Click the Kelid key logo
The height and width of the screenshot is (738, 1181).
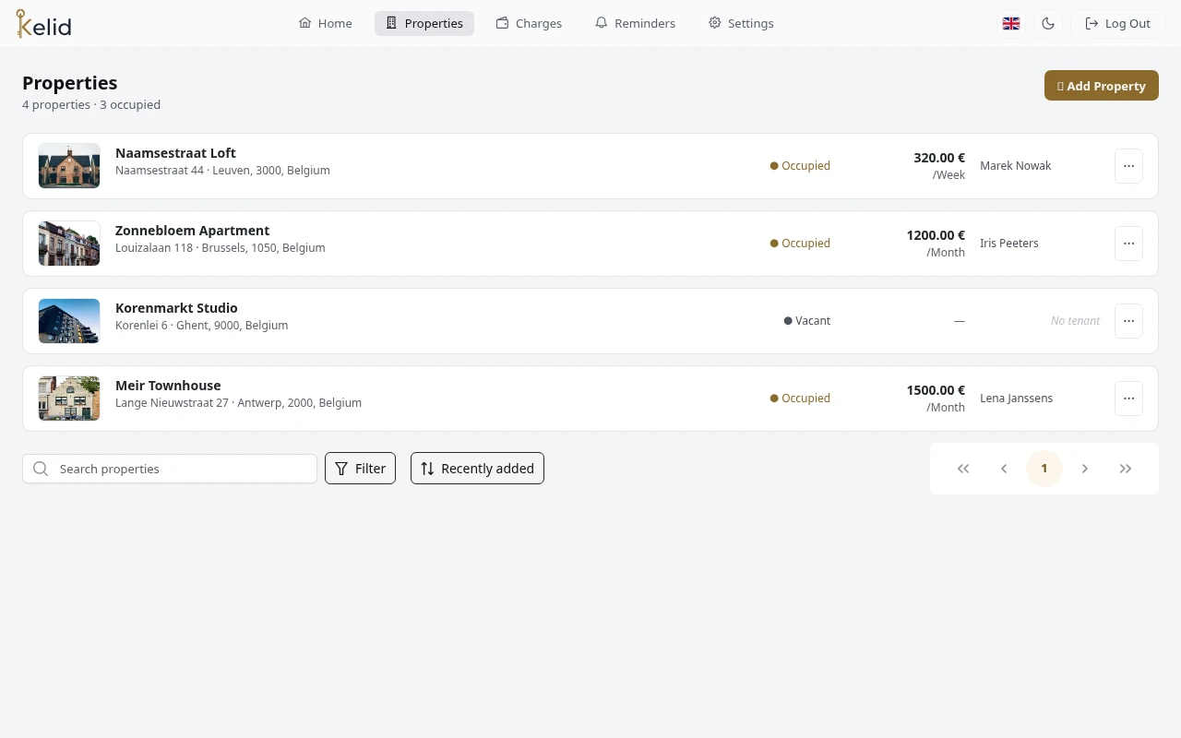[43, 23]
